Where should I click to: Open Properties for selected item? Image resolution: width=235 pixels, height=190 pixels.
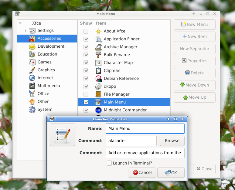[x=195, y=61]
